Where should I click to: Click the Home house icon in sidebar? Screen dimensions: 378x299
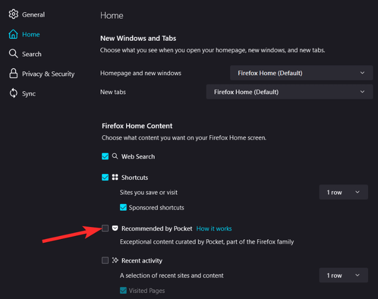pos(13,34)
